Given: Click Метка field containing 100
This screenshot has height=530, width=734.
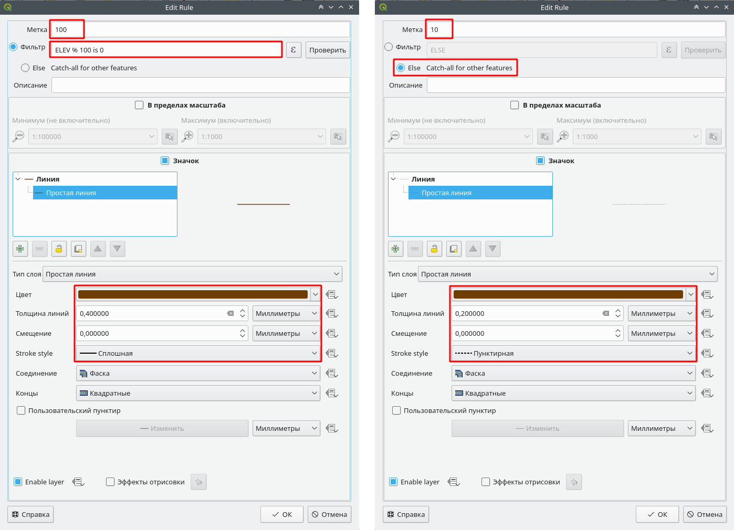Looking at the screenshot, I should click(x=201, y=29).
